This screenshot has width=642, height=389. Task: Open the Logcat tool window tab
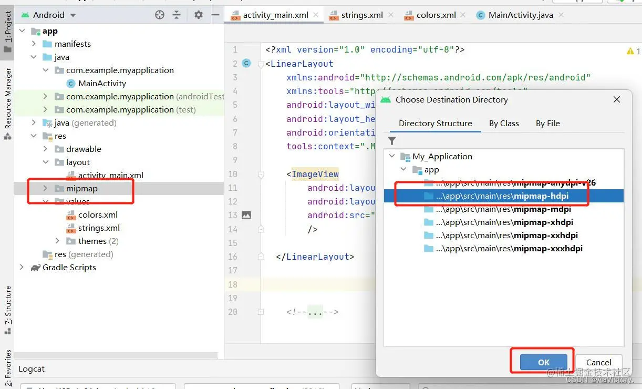[x=32, y=369]
